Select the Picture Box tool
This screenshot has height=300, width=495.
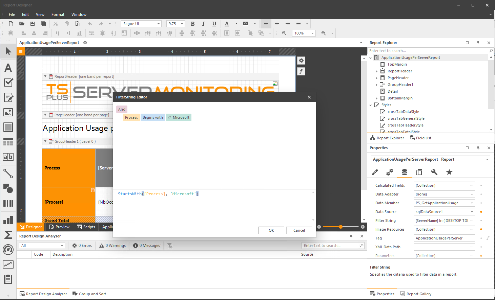(x=8, y=112)
